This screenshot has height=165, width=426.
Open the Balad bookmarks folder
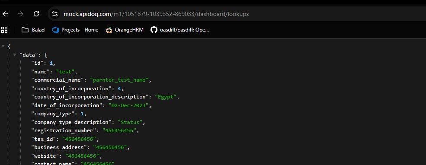(x=33, y=30)
